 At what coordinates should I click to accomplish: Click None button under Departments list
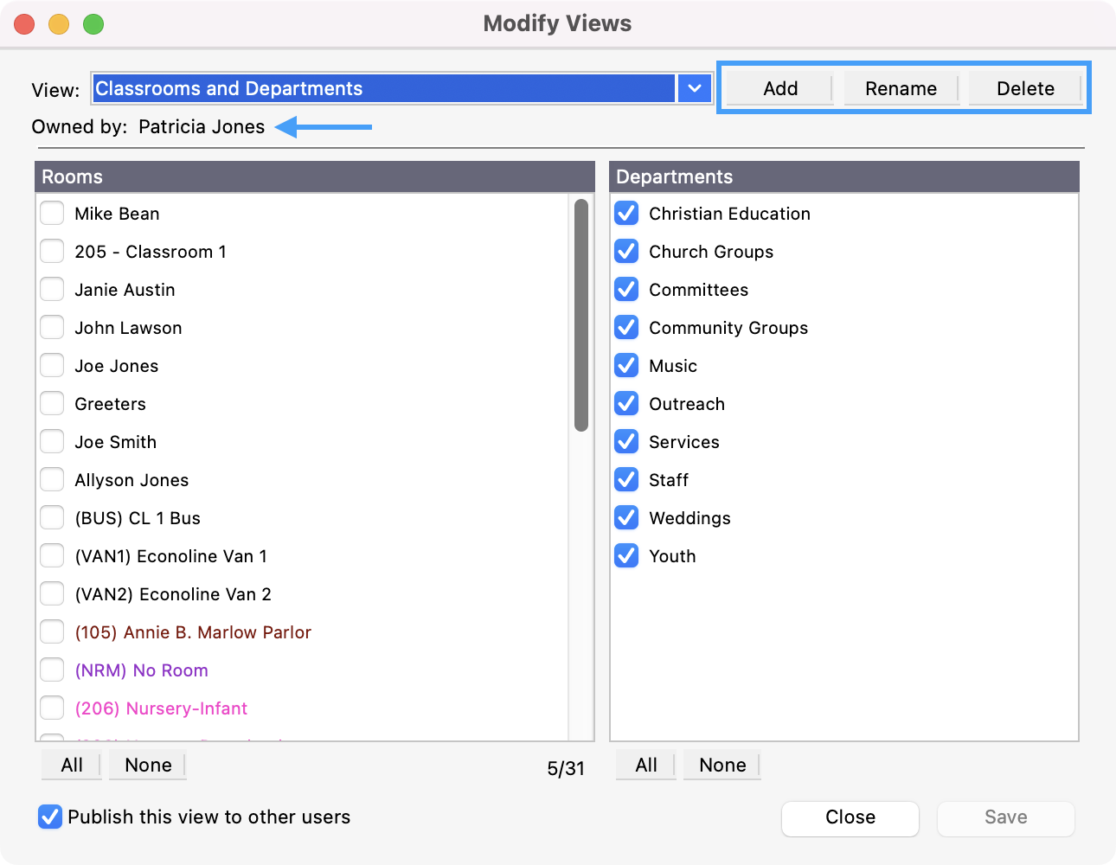pos(722,765)
